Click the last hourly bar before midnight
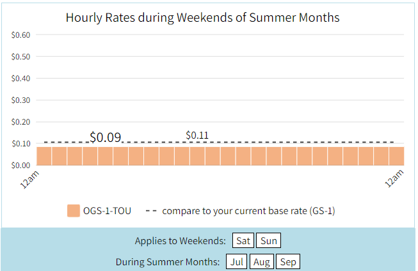 pyautogui.click(x=397, y=156)
